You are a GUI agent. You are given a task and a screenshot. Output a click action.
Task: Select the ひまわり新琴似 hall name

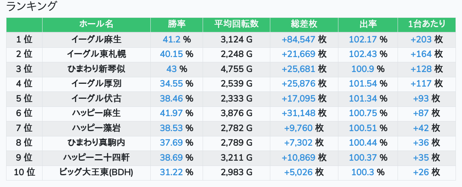pyautogui.click(x=96, y=69)
